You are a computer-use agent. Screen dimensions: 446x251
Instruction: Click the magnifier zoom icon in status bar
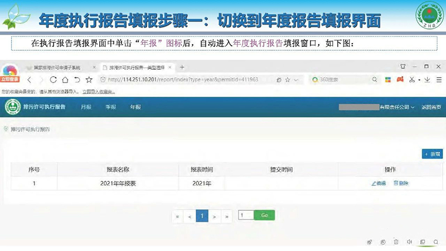click(435, 242)
